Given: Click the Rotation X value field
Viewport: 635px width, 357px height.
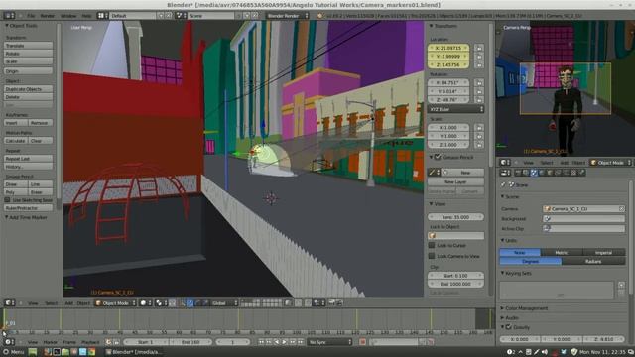Looking at the screenshot, I should coord(448,83).
